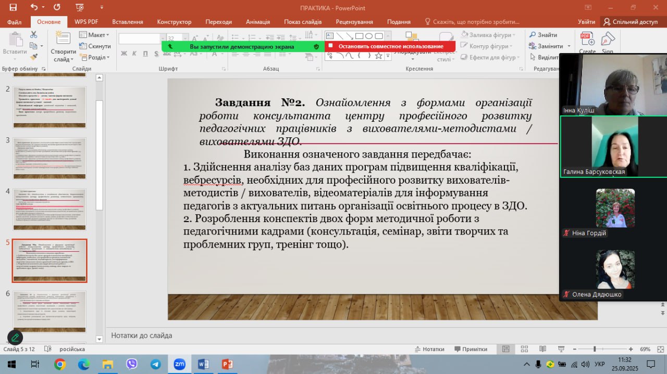Click the Format Painter brush icon
Image resolution: width=667 pixels, height=374 pixels.
click(34, 57)
